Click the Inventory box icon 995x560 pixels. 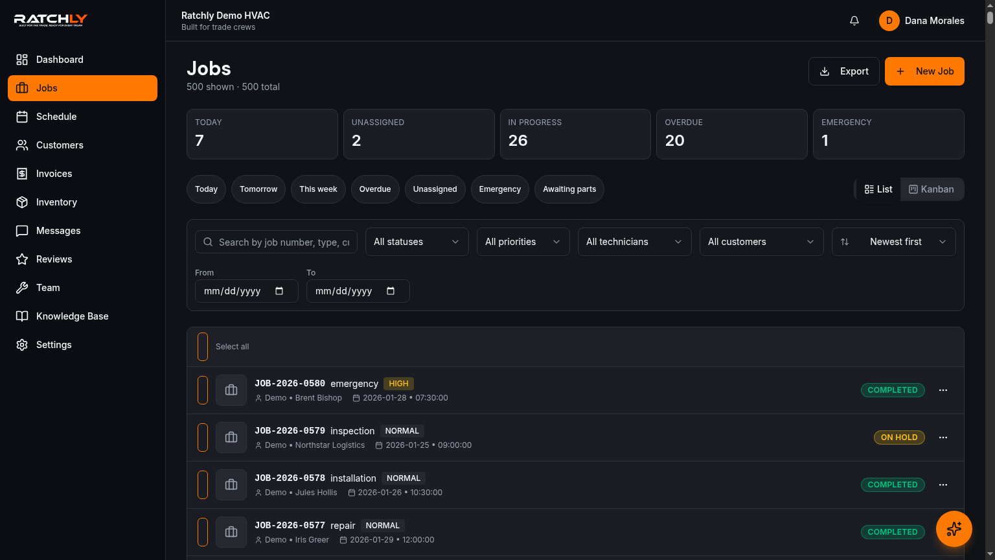pos(22,202)
